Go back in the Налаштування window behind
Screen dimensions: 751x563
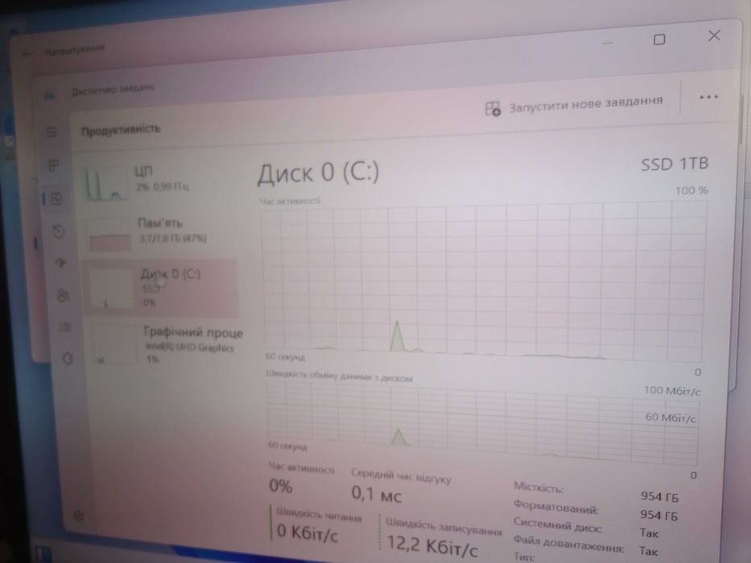coord(27,53)
